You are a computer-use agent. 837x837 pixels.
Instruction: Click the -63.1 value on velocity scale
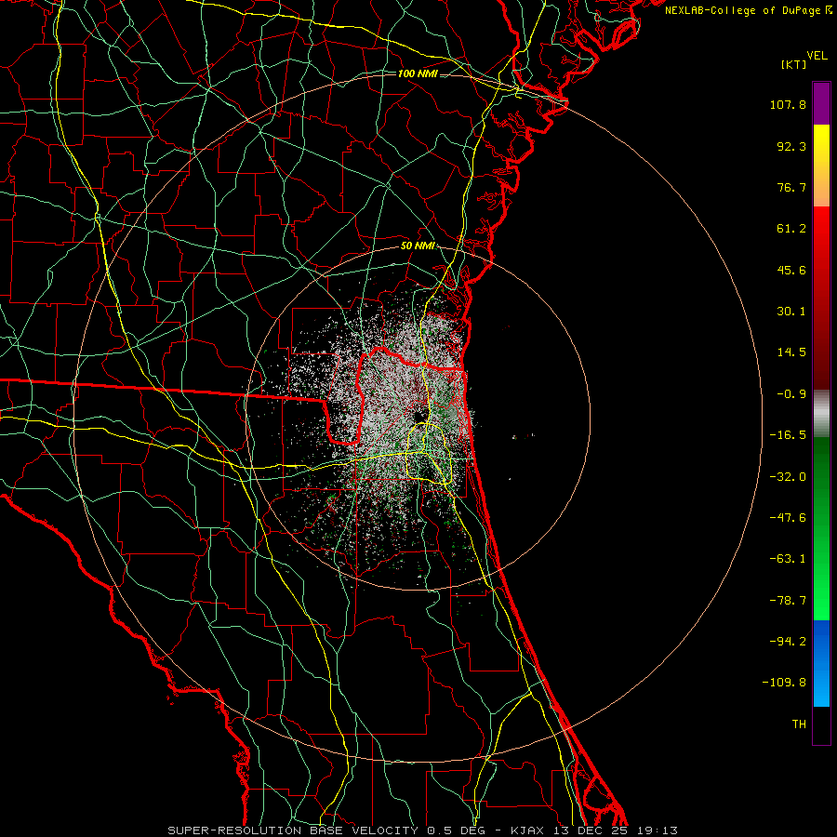click(x=788, y=559)
